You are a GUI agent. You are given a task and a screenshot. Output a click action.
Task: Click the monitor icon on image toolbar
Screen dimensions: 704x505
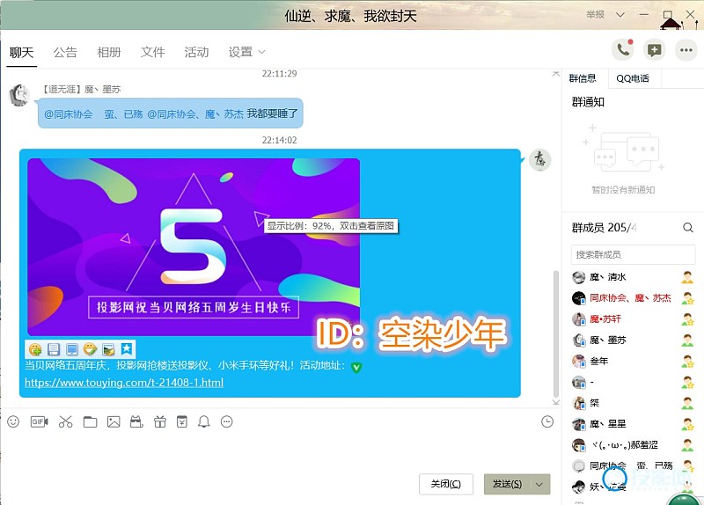tap(72, 348)
